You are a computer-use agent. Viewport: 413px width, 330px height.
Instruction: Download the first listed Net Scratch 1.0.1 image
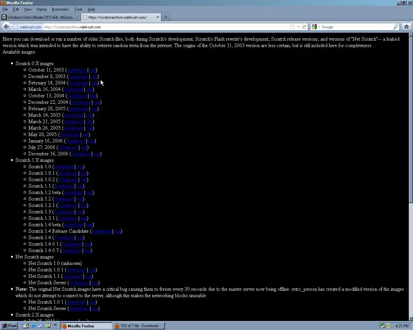coord(76,270)
